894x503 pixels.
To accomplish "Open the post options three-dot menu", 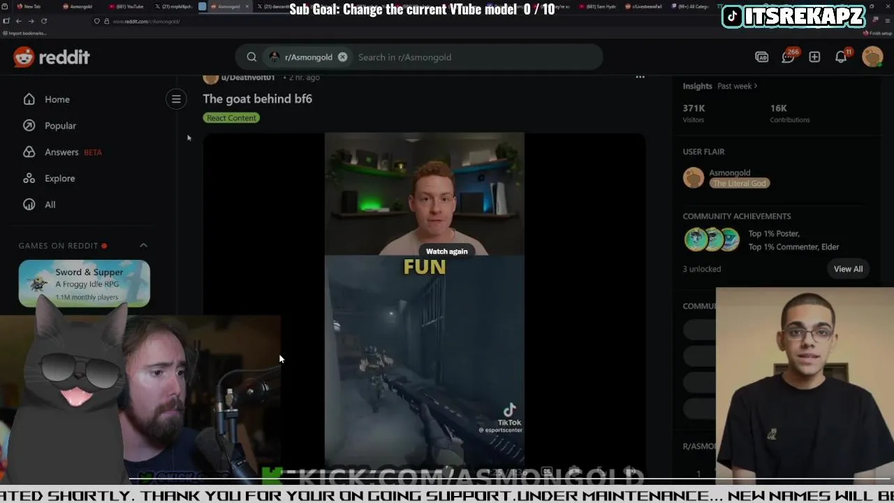I will tap(640, 77).
